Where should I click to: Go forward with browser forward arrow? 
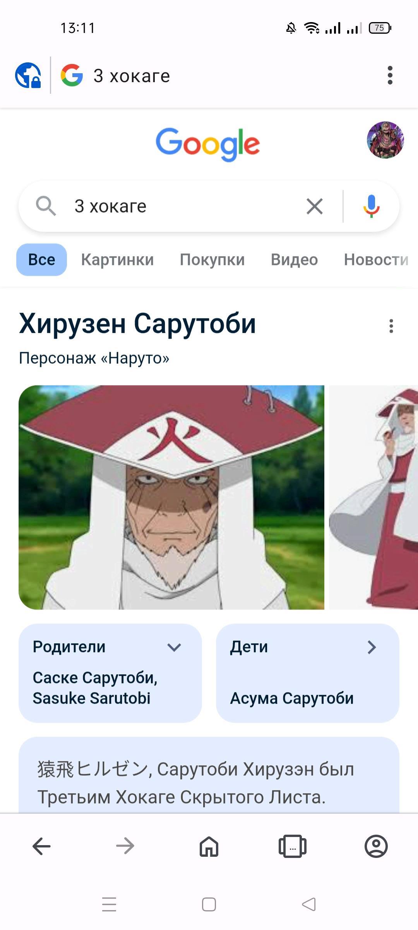125,846
